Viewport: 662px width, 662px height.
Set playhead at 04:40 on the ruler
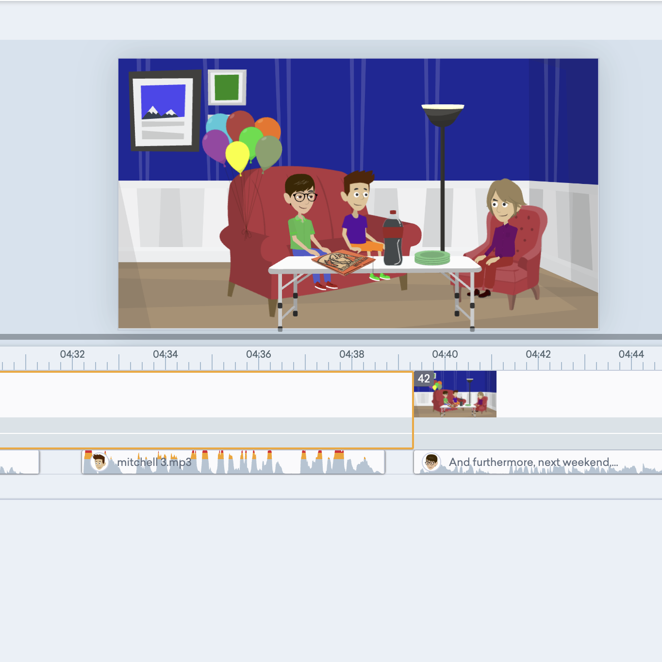(445, 354)
